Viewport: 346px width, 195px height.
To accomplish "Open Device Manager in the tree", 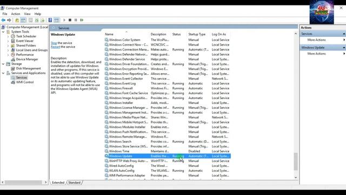I will (27, 59).
